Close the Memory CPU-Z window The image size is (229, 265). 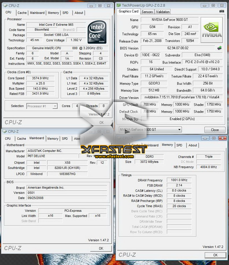pos(222,138)
